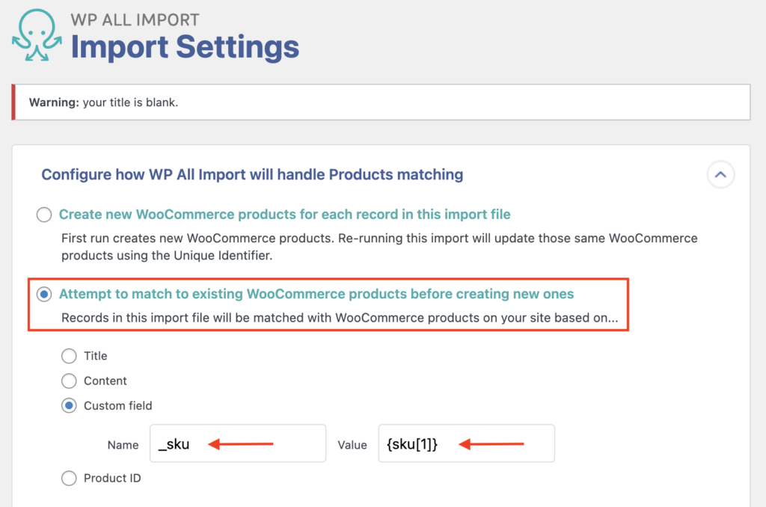Click the "Import Settings" page title
This screenshot has width=766, height=507.
[183, 47]
